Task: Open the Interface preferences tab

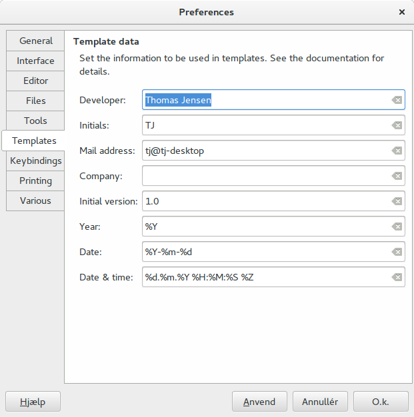Action: 35,61
